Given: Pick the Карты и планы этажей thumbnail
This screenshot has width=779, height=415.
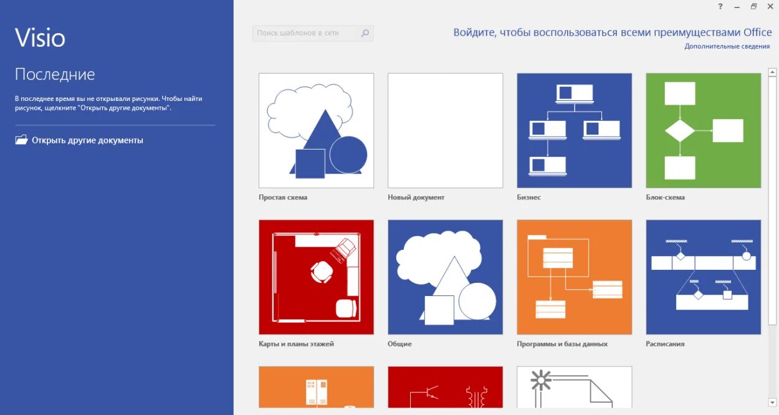Looking at the screenshot, I should pos(316,277).
